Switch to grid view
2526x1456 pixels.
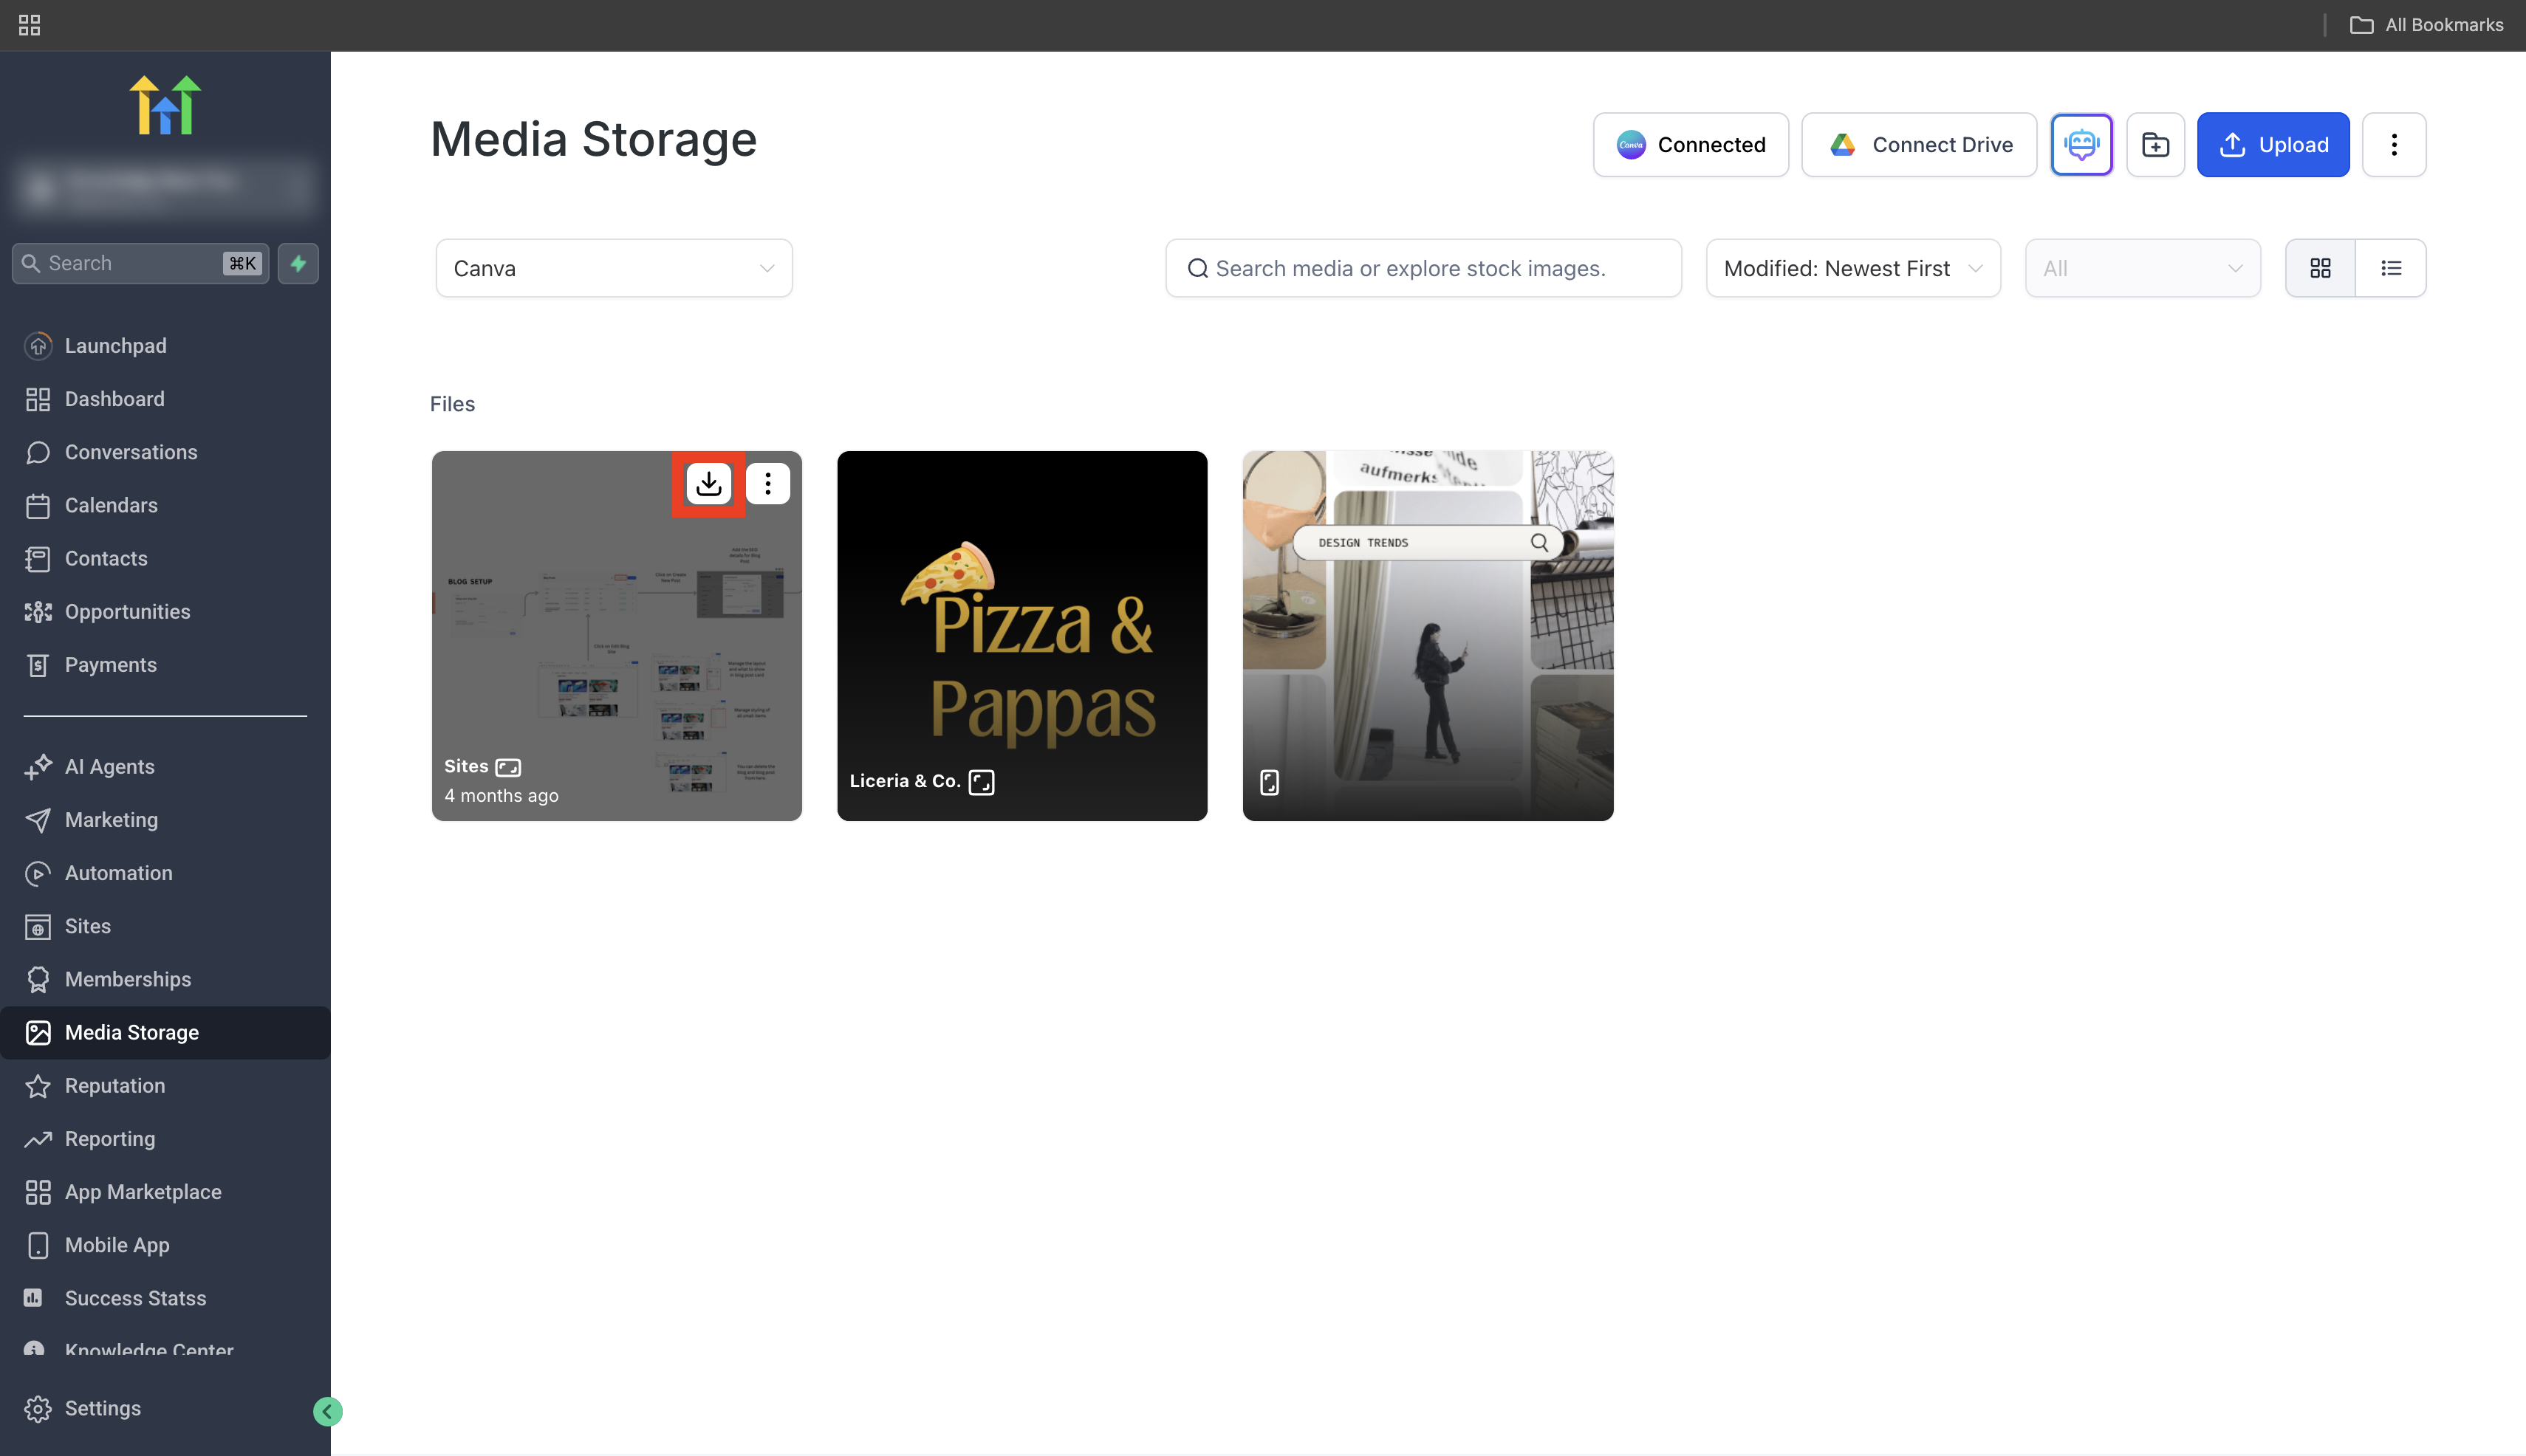2320,268
